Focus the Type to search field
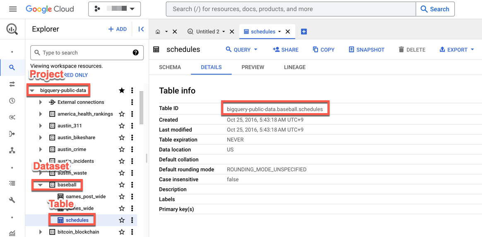 tap(87, 53)
